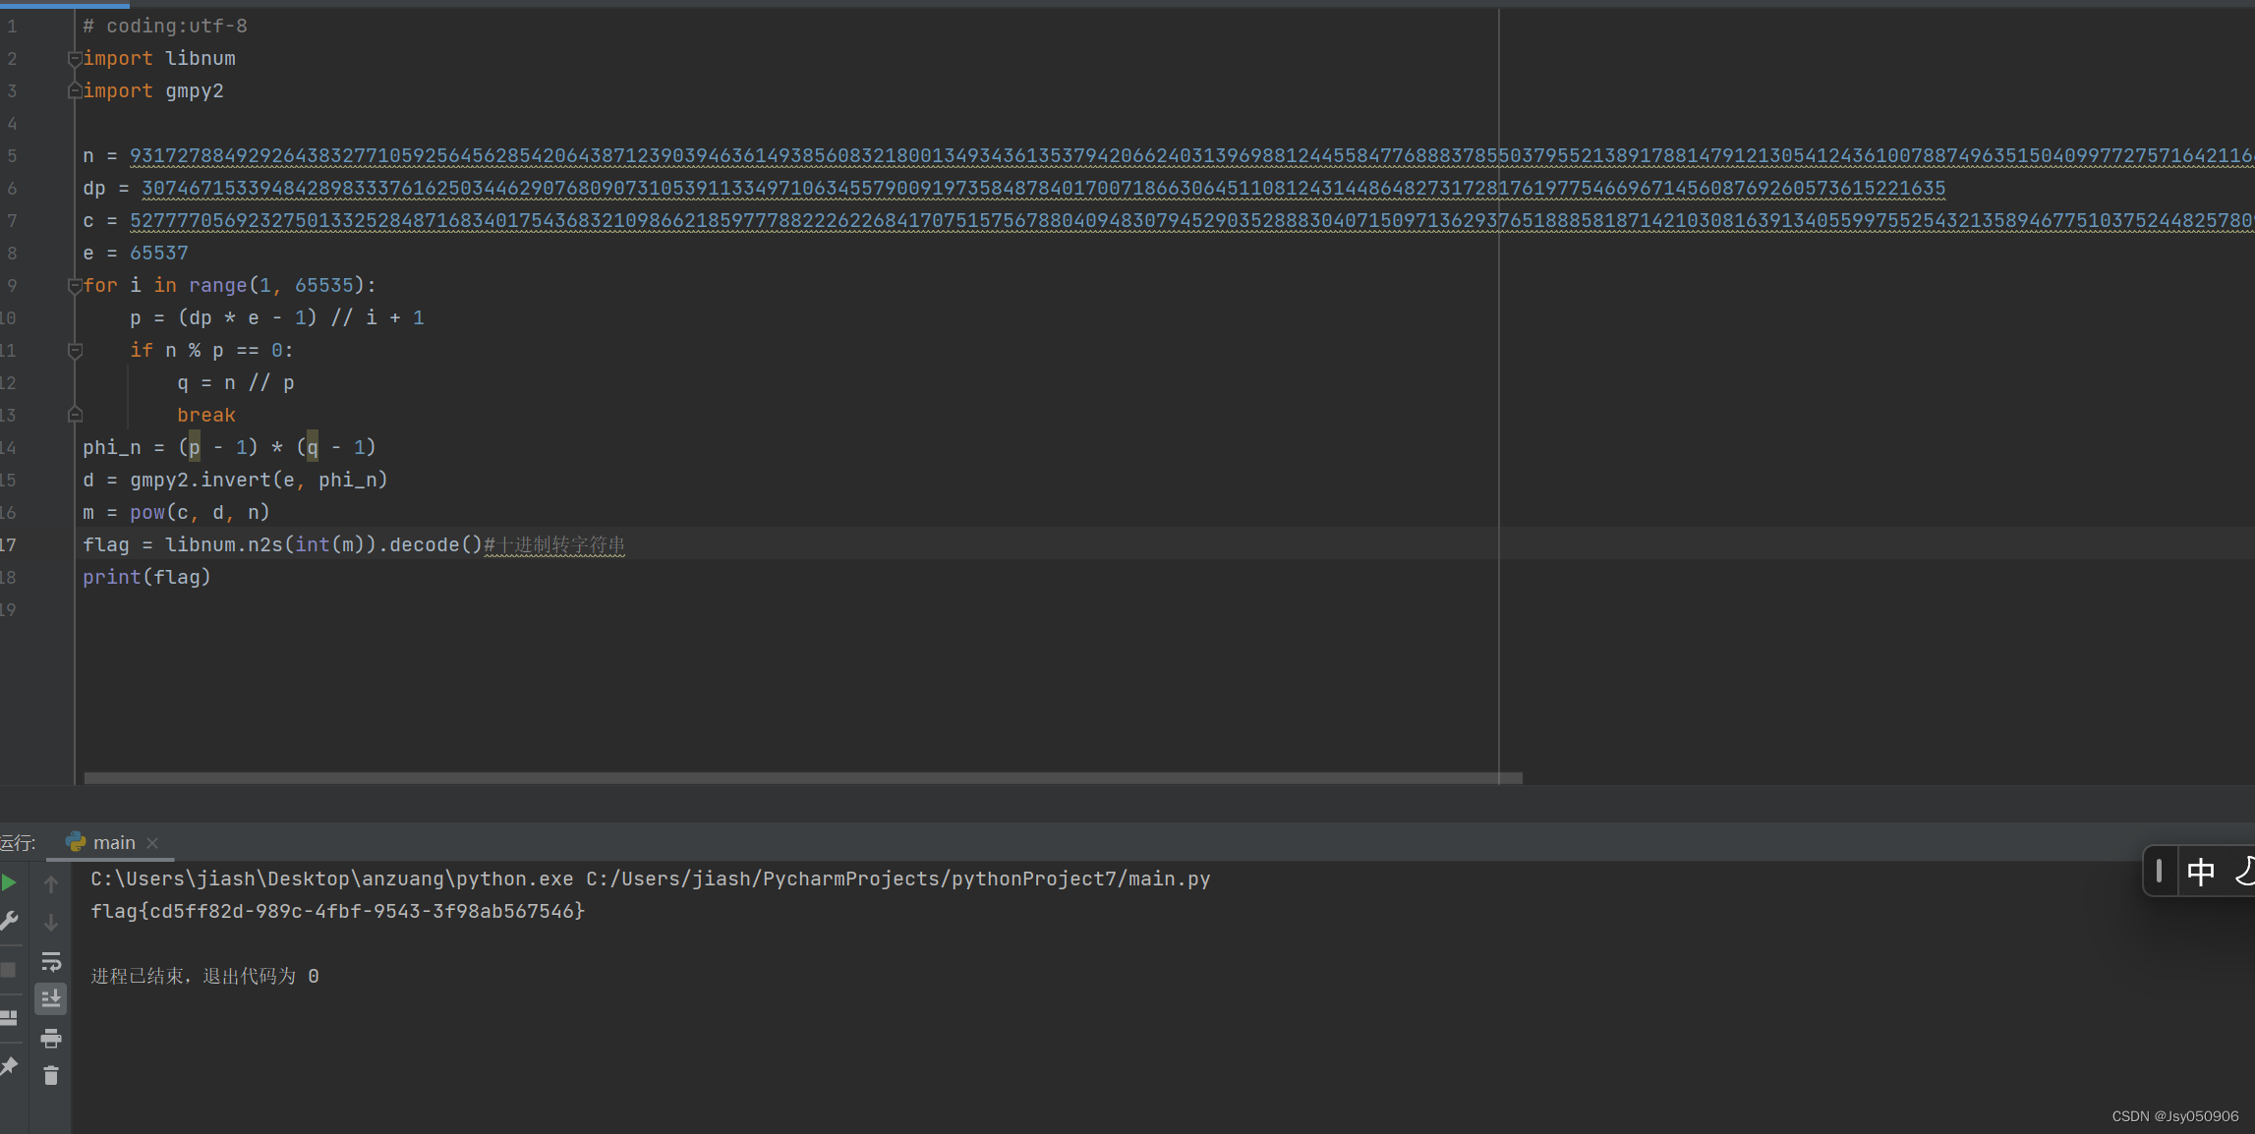This screenshot has height=1134, width=2255.
Task: Click the down arrow in console toolbar
Action: 51,922
